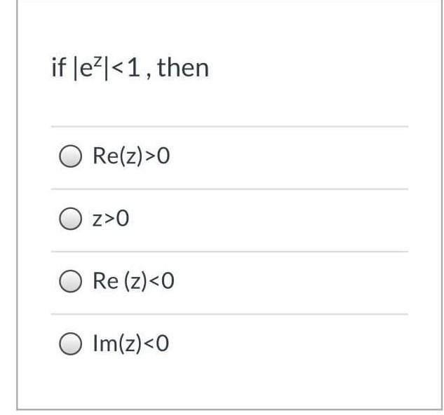Pick the Im(z)<0 radio button
This screenshot has width=444, height=415.
click(x=71, y=343)
